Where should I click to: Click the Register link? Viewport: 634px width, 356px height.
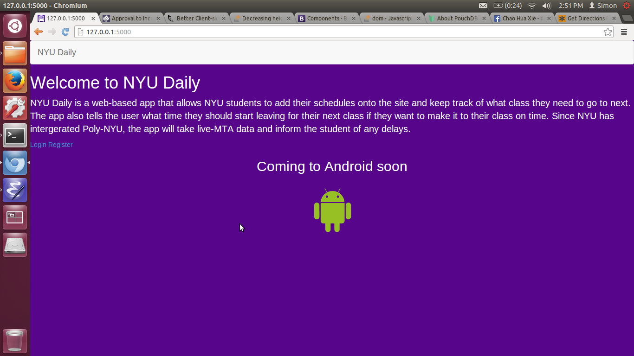coord(60,145)
